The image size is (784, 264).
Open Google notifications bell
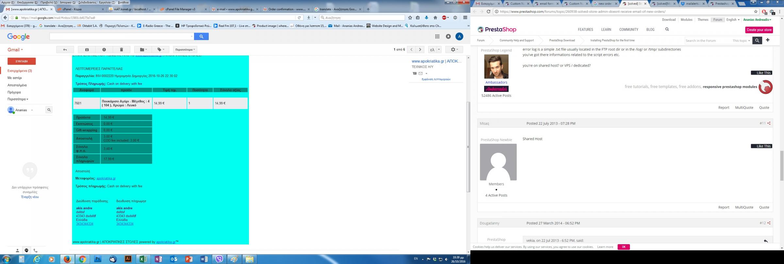pos(448,37)
